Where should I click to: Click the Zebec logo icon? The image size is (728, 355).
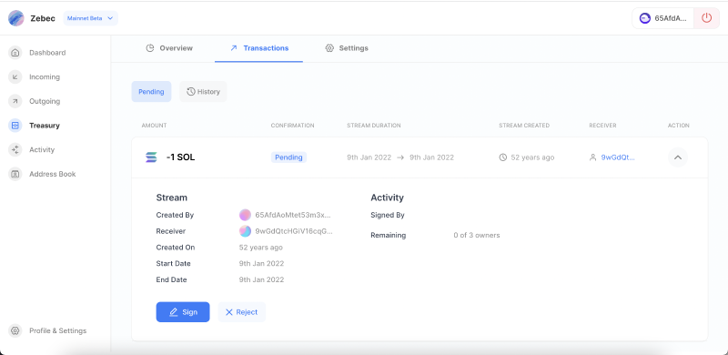click(15, 18)
